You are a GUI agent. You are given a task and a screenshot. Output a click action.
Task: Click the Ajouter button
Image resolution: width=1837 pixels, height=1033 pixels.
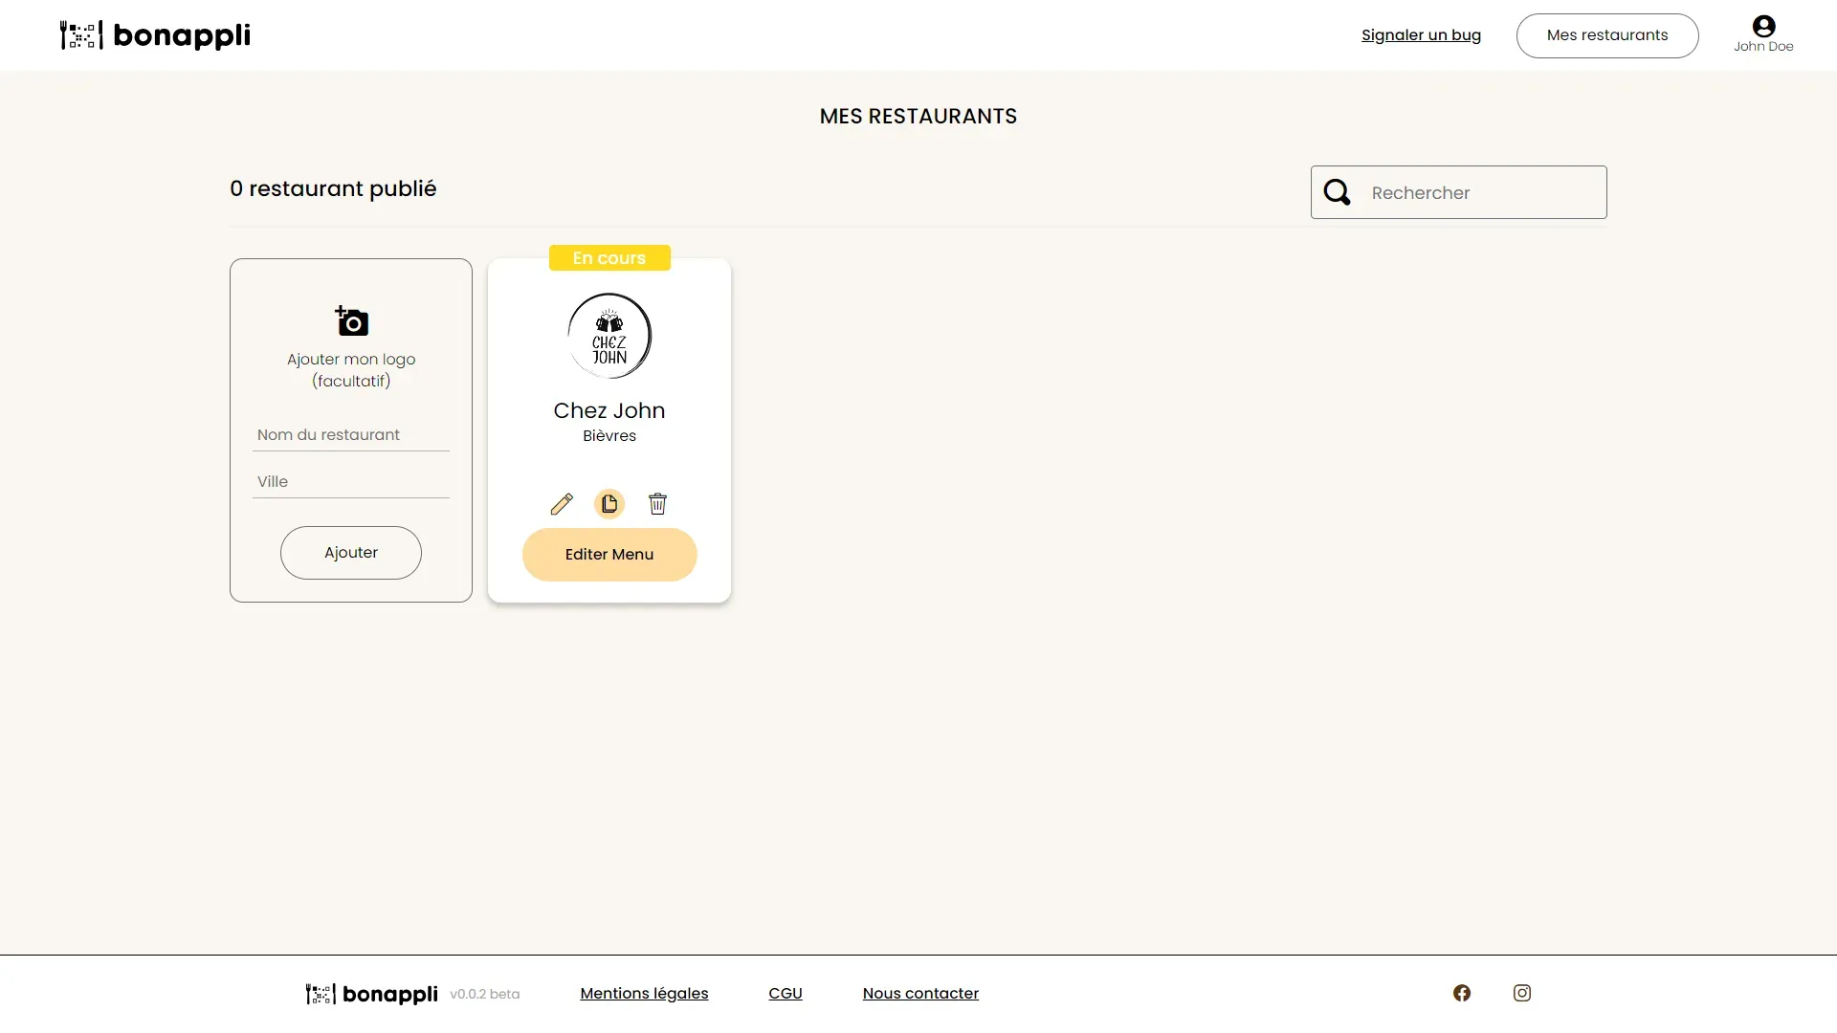click(x=351, y=553)
